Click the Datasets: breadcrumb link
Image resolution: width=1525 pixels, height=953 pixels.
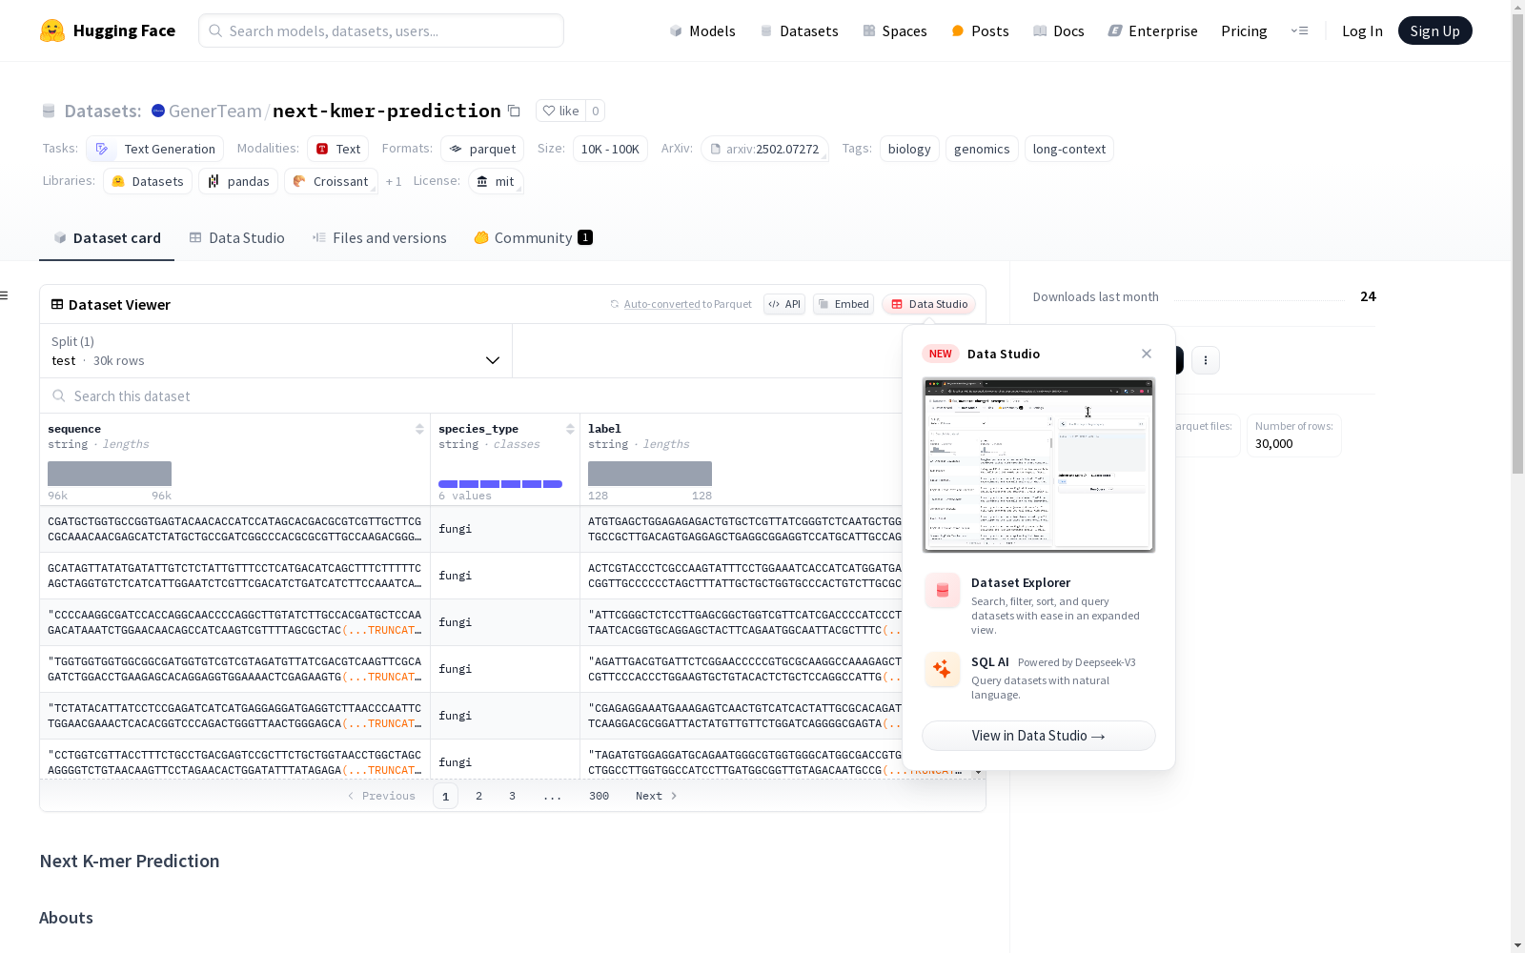coord(103,111)
